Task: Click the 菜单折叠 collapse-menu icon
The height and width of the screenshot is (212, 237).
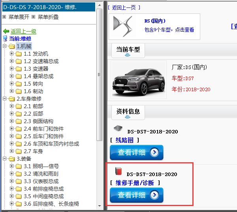Action: pyautogui.click(x=34, y=17)
